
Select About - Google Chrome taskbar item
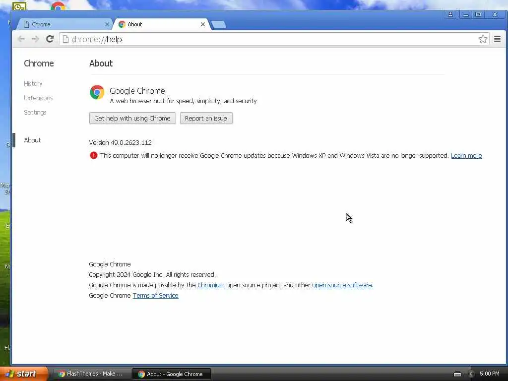(x=172, y=374)
